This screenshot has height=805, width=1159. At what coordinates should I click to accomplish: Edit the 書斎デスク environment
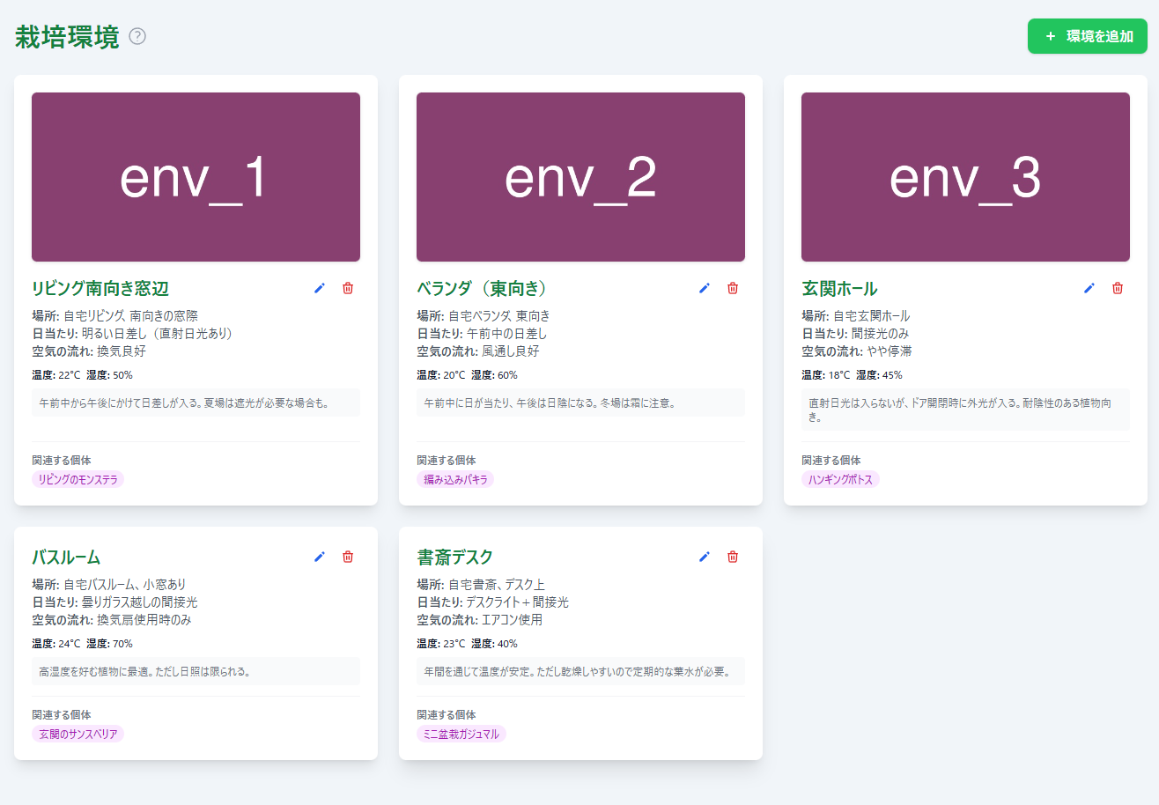click(705, 557)
